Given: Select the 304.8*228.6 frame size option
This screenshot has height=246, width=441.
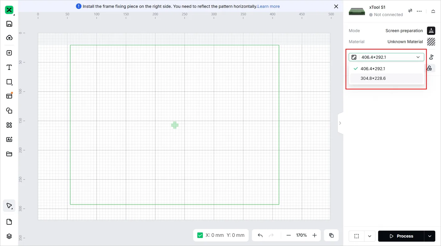Looking at the screenshot, I should coord(387,78).
